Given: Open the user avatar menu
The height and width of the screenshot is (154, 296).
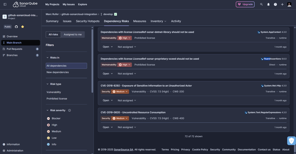Looking at the screenshot, I should (289, 4).
